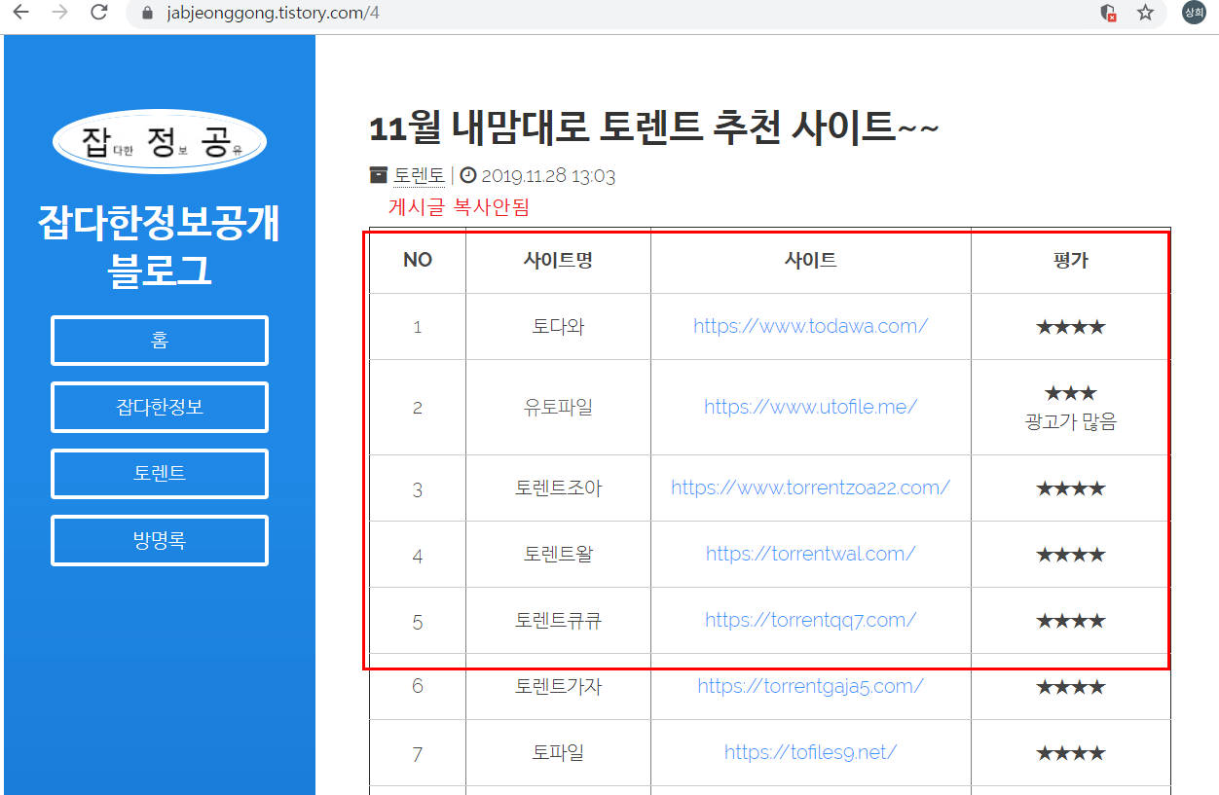Open the https://torrentwal.com/ link
This screenshot has width=1219, height=795.
pos(810,554)
